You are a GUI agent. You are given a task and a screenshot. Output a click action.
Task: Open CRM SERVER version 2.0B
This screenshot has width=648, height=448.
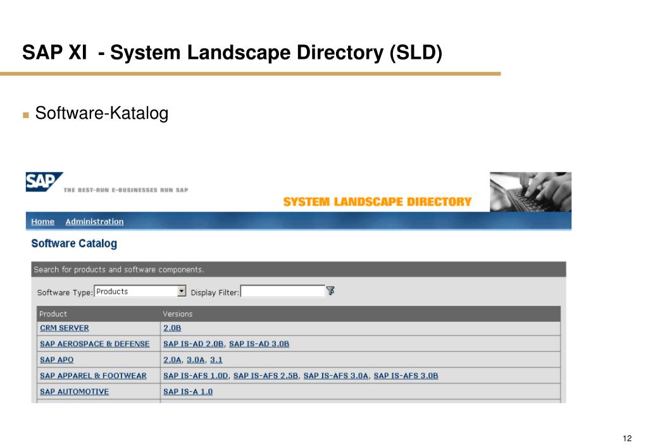172,328
